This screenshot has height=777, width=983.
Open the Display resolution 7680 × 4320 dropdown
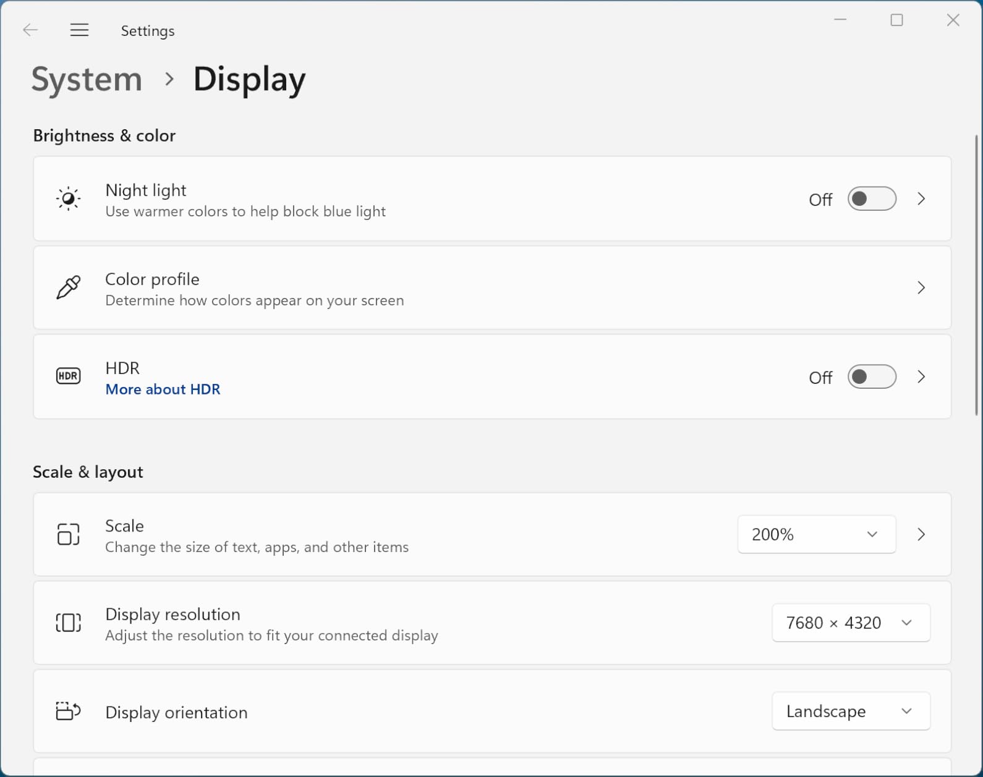[x=851, y=622]
